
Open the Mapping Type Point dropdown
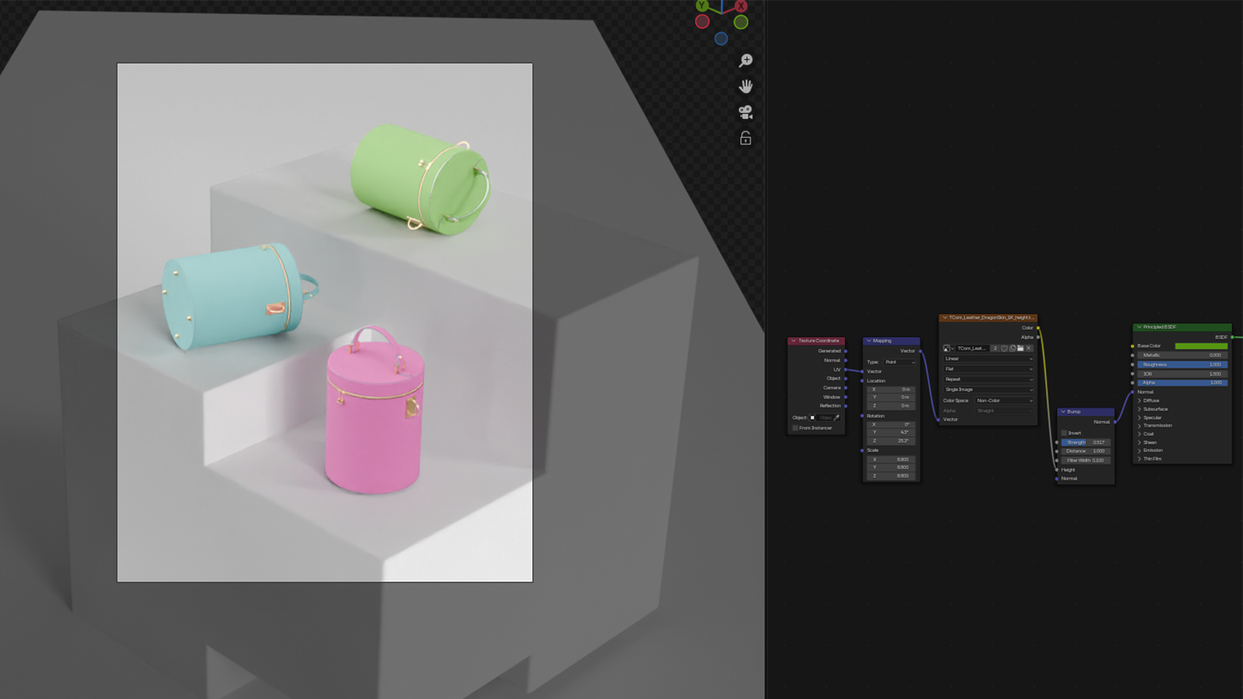pos(901,362)
